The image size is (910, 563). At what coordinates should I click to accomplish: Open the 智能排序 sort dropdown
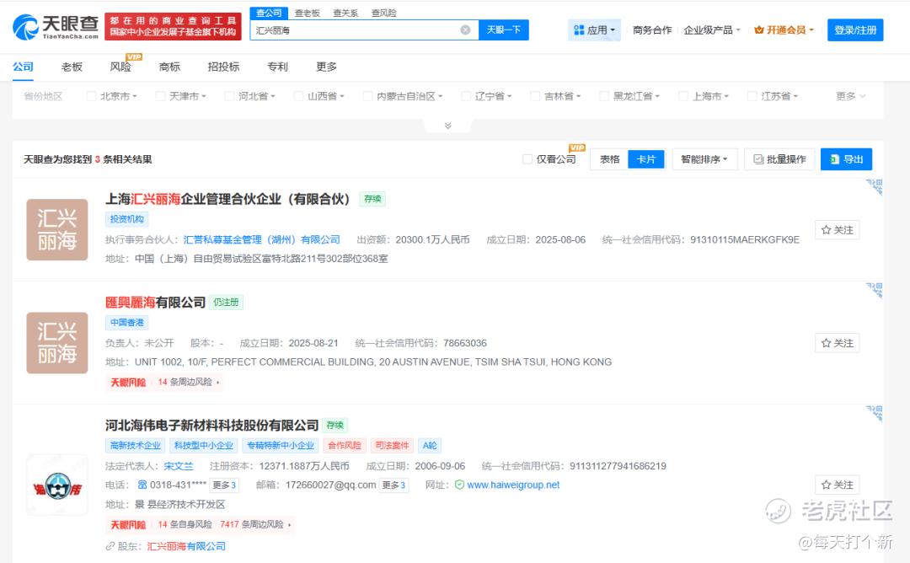(704, 159)
